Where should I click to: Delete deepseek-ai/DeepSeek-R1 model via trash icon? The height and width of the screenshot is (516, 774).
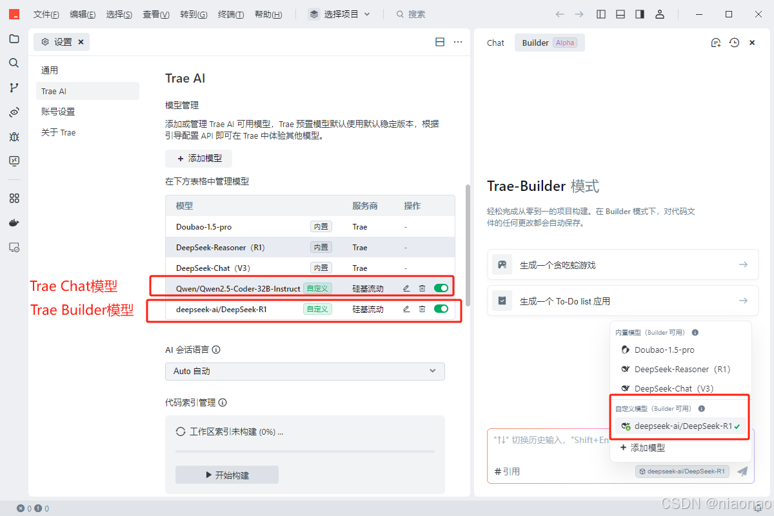point(422,309)
